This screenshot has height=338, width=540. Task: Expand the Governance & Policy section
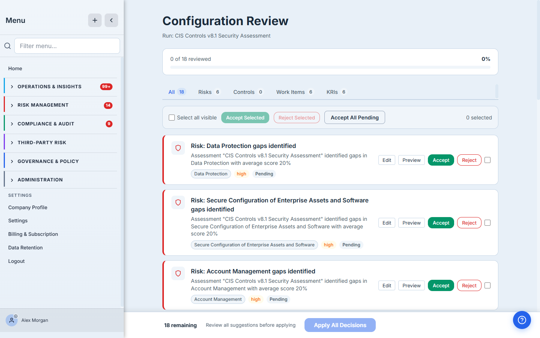pyautogui.click(x=60, y=161)
